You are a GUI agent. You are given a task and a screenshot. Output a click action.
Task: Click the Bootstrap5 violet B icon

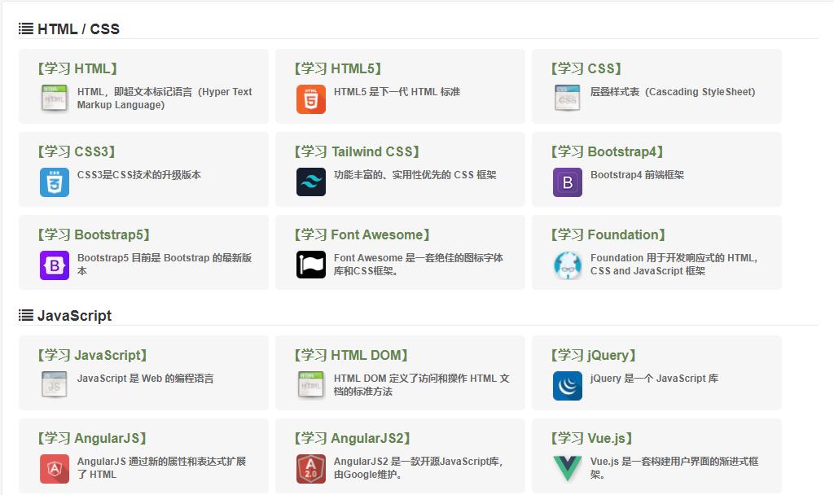pos(55,265)
